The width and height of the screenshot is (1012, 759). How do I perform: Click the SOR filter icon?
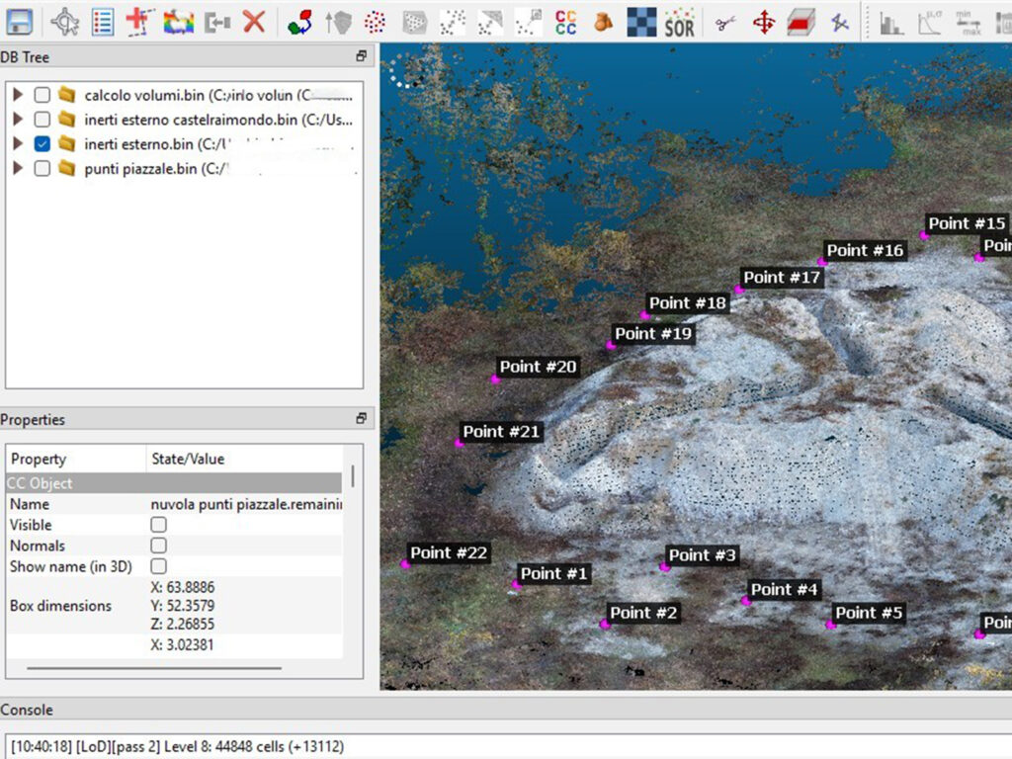tap(679, 23)
